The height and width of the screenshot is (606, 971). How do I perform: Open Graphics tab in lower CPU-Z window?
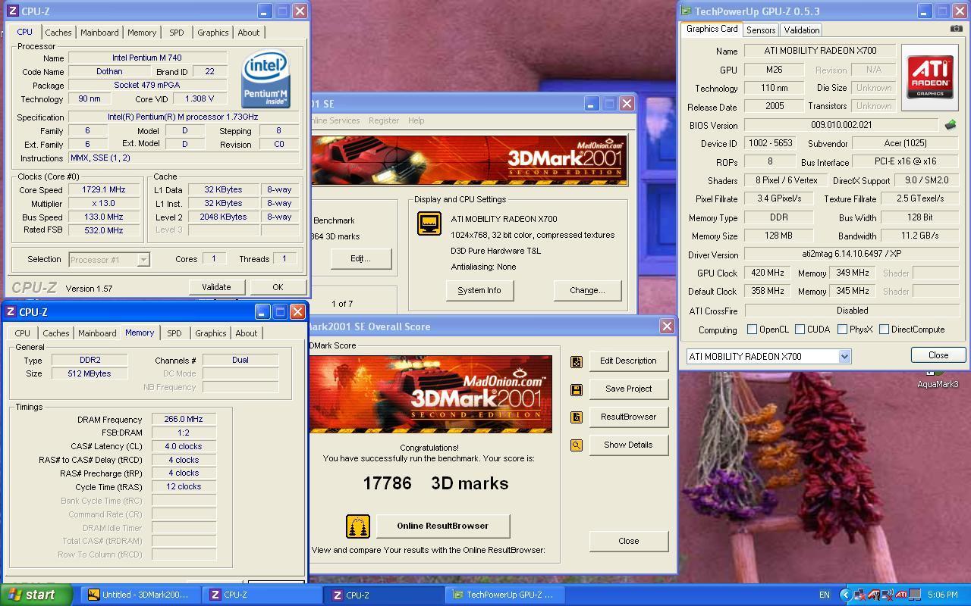(210, 333)
